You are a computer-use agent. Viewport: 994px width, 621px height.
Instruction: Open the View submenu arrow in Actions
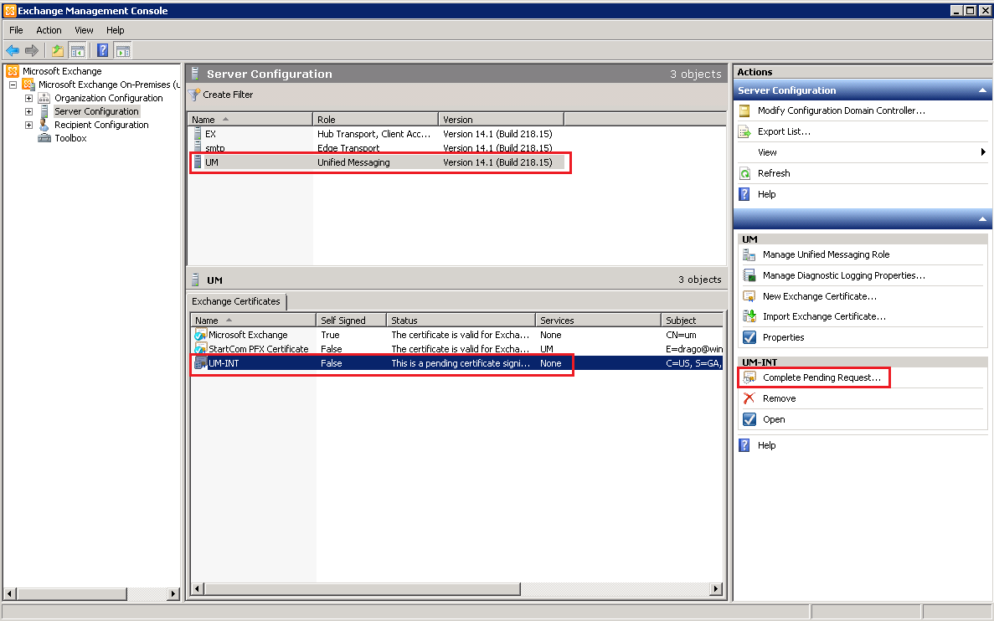tap(982, 152)
